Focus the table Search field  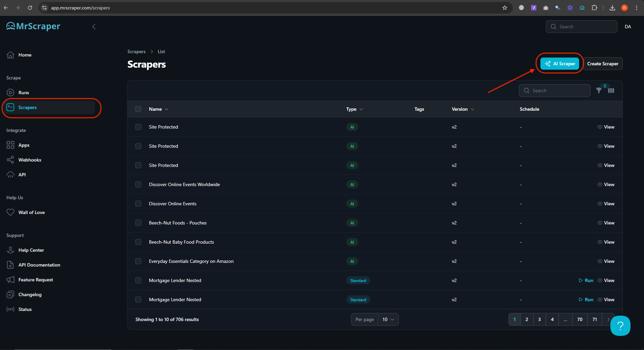[555, 91]
